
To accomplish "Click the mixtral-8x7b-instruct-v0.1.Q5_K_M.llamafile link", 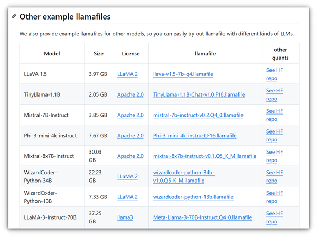I will (204, 156).
